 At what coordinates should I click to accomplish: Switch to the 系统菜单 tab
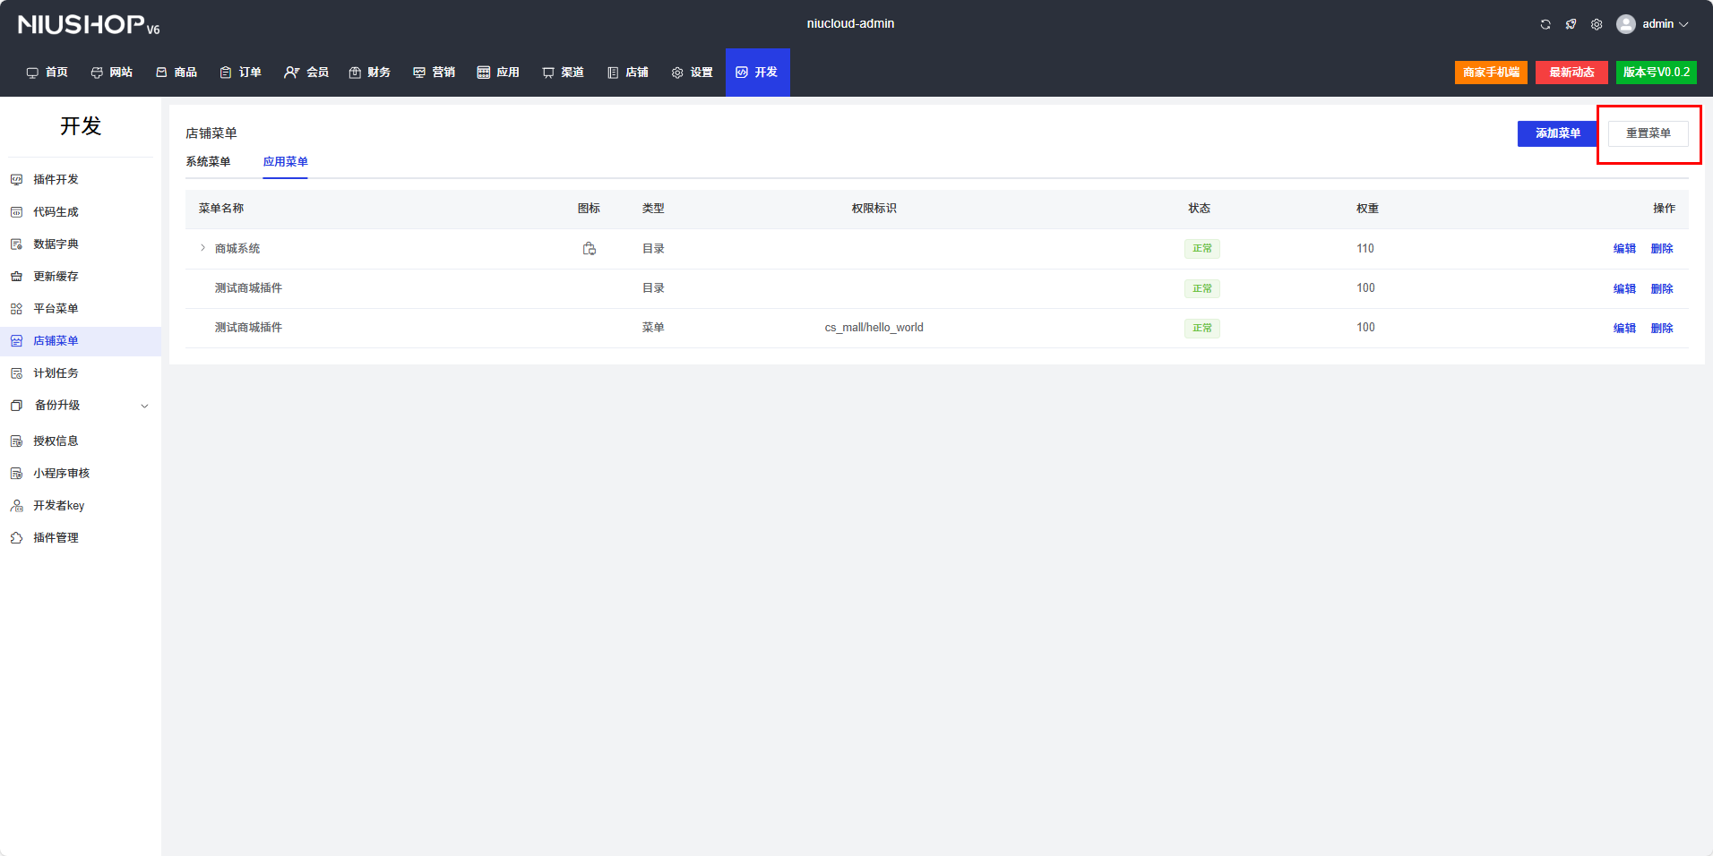pos(208,162)
